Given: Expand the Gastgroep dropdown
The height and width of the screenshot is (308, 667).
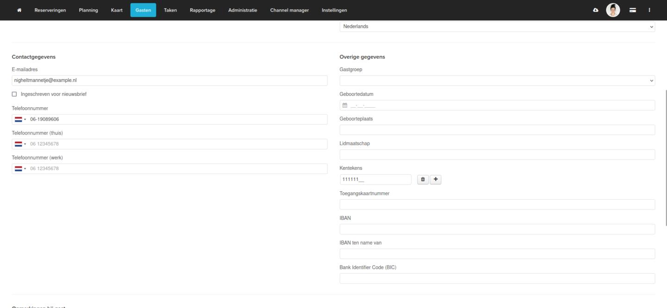Looking at the screenshot, I should tap(497, 80).
